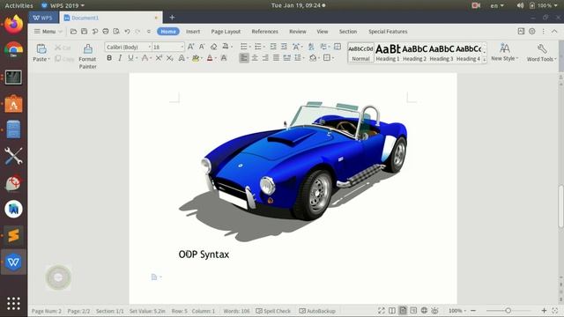This screenshot has height=317, width=564.
Task: Switch to full screen view in status bar
Action: (x=382, y=311)
